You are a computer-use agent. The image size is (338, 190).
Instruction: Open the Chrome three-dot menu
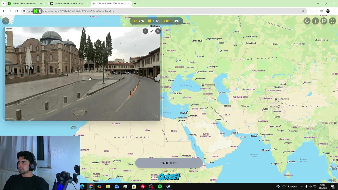click(x=334, y=11)
